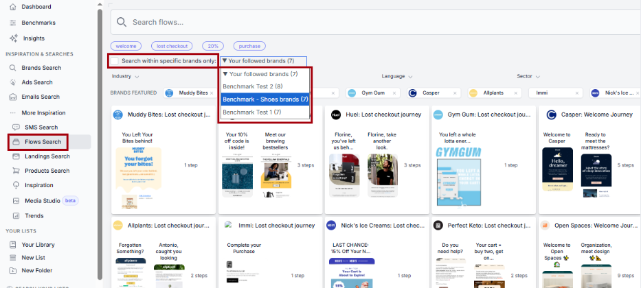641x288 pixels.
Task: Click the Gym Gum brand logo icon
Action: pyautogui.click(x=352, y=93)
